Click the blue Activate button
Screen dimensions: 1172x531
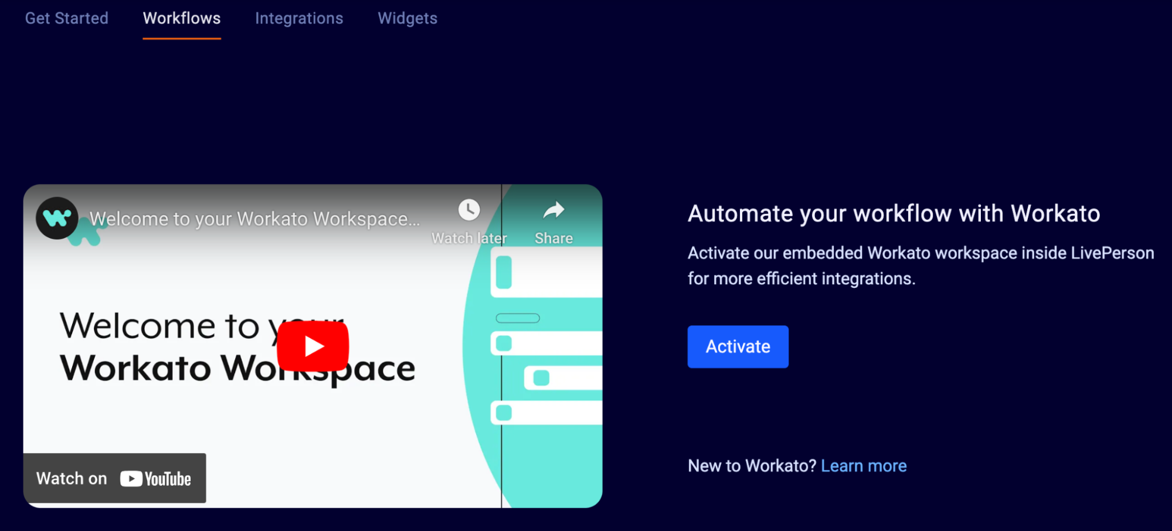click(738, 346)
